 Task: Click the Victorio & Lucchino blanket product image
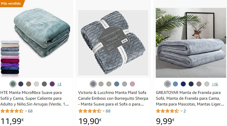[113, 42]
